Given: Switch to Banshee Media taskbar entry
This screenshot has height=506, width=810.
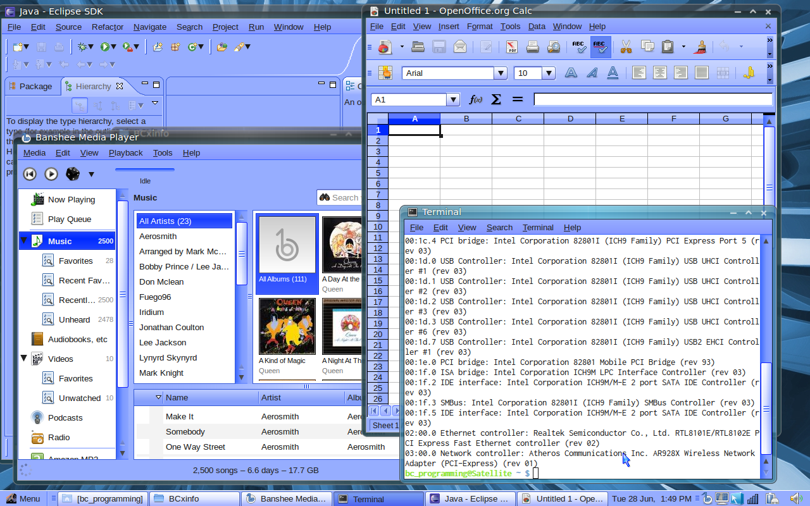Looking at the screenshot, I should pyautogui.click(x=286, y=498).
